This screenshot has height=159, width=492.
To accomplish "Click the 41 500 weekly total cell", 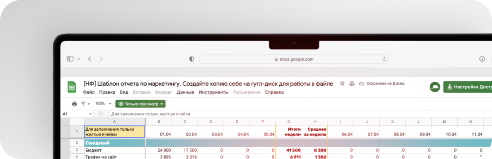I will tap(289, 150).
